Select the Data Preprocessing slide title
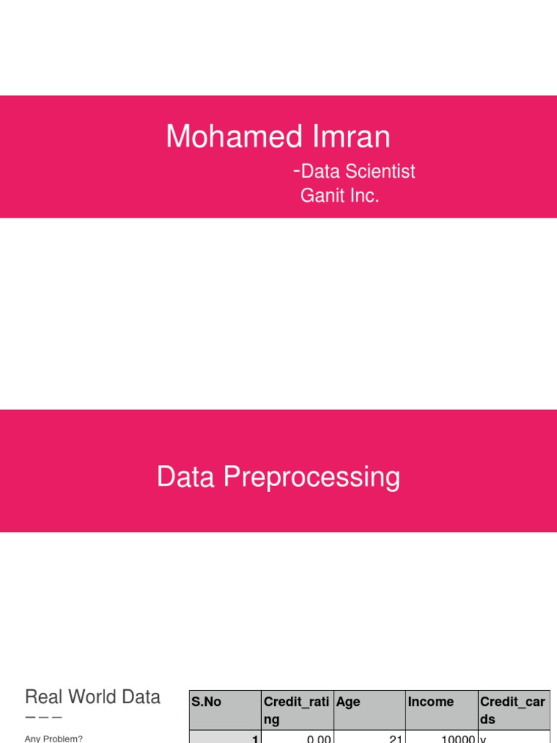This screenshot has width=557, height=743. (x=278, y=477)
